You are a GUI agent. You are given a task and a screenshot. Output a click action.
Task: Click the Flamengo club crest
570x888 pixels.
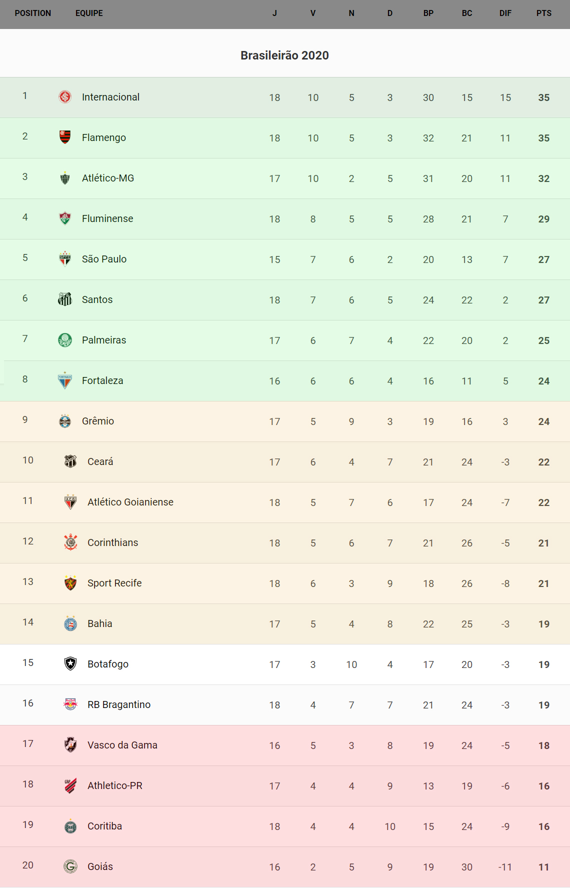click(x=65, y=137)
